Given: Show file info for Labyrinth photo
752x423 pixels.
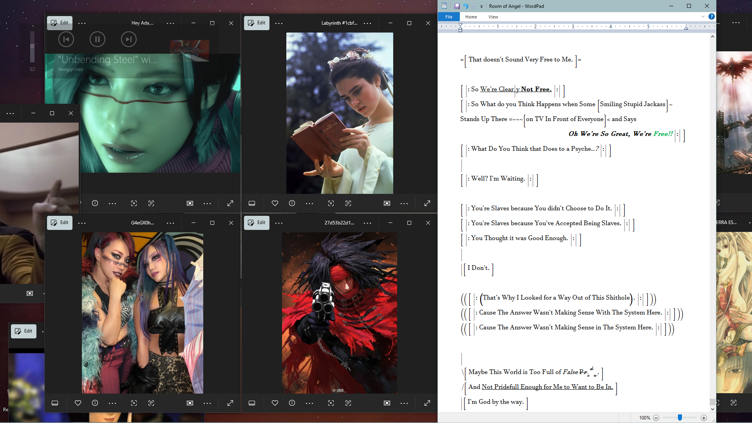Looking at the screenshot, I should 292,203.
